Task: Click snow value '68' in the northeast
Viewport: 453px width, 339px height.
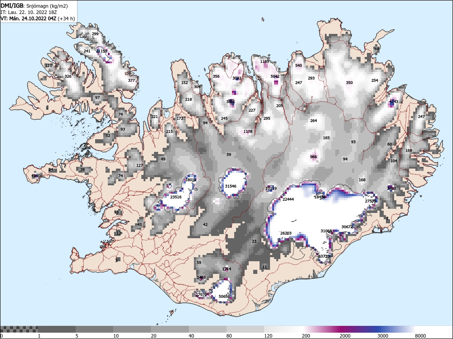Action: (377, 49)
